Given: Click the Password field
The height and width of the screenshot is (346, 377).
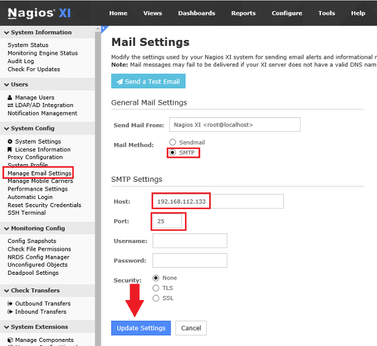Looking at the screenshot, I should click(190, 261).
